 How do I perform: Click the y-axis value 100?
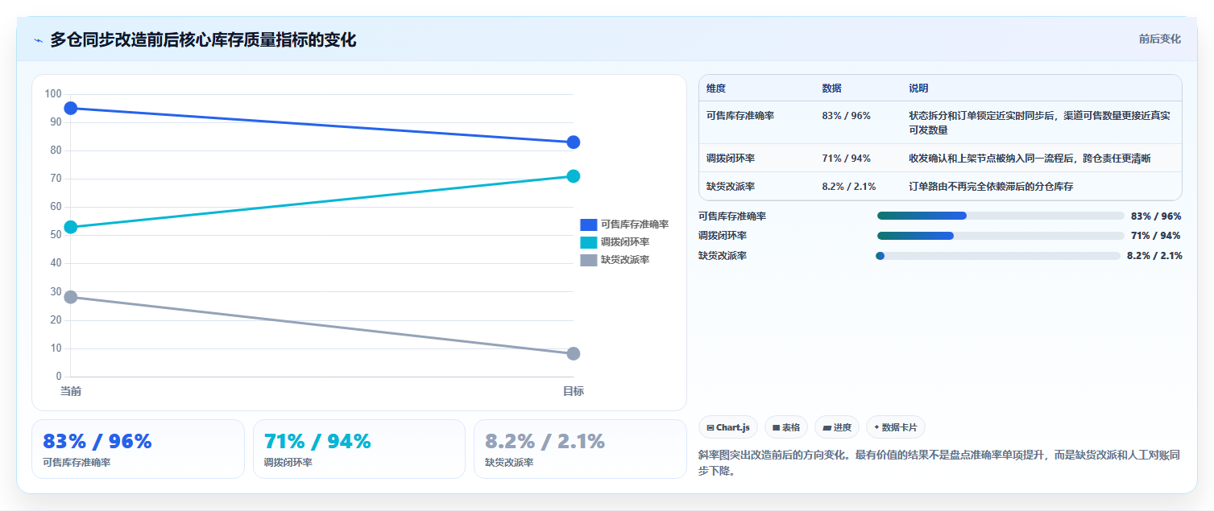(53, 94)
